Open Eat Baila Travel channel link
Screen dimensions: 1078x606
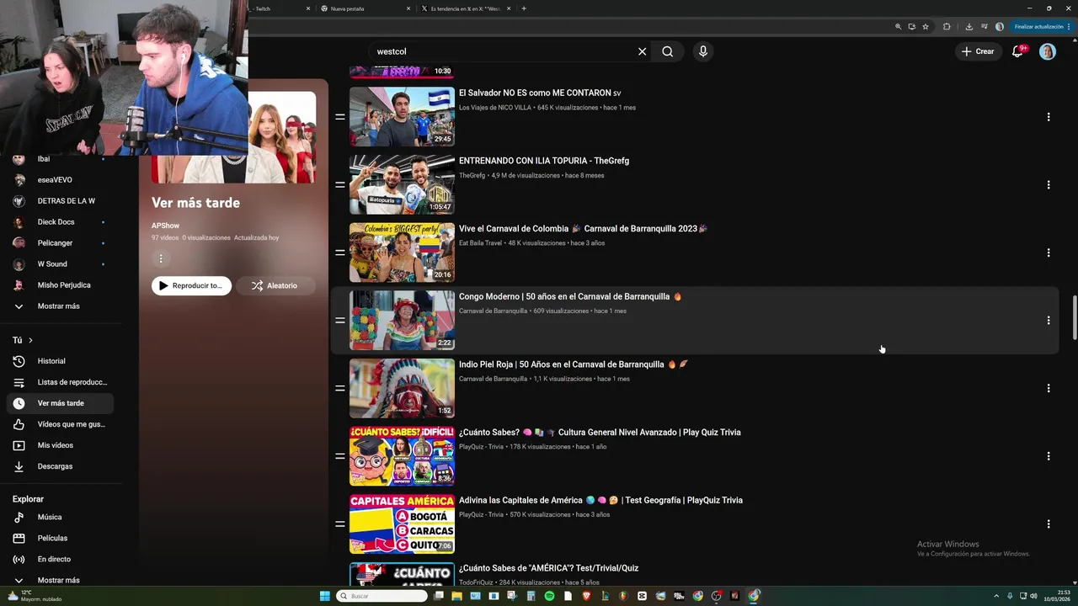coord(480,243)
